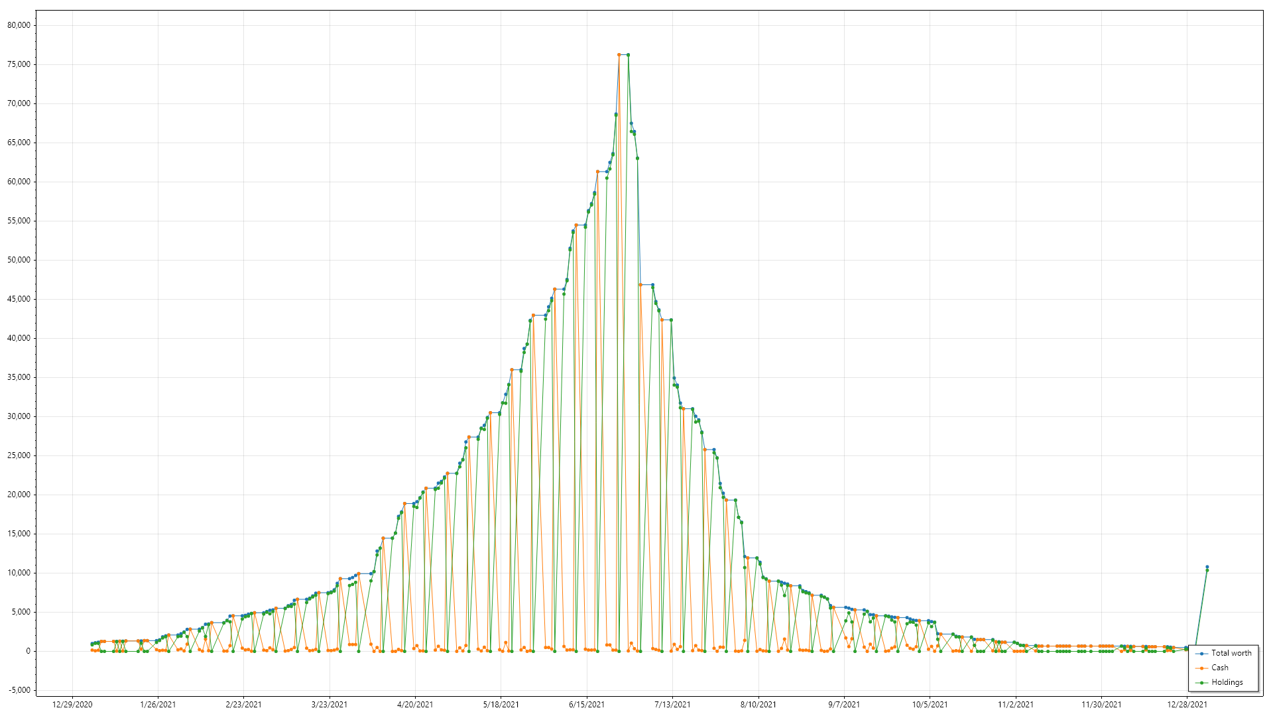Click the 50,000 y-axis label
The width and height of the screenshot is (1273, 716).
pyautogui.click(x=19, y=260)
